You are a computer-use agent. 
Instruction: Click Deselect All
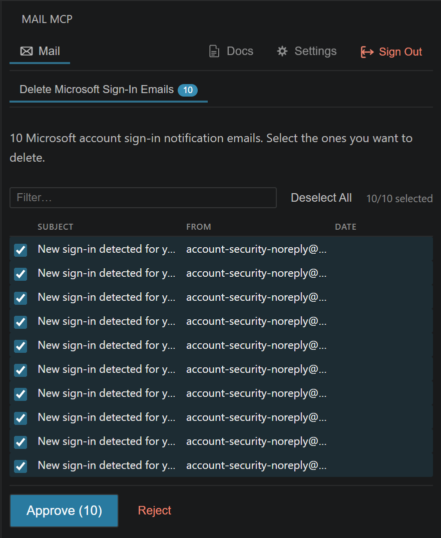[x=321, y=197]
